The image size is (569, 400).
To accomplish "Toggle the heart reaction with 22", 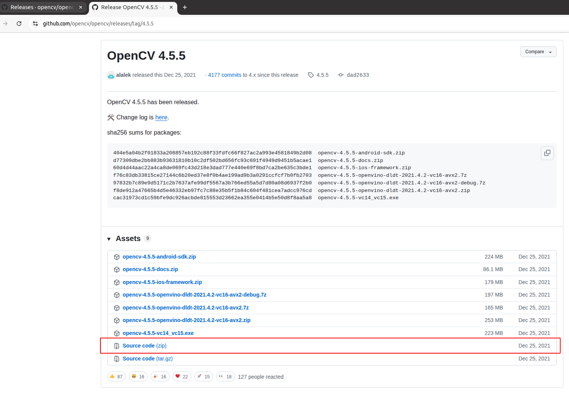I will (182, 376).
